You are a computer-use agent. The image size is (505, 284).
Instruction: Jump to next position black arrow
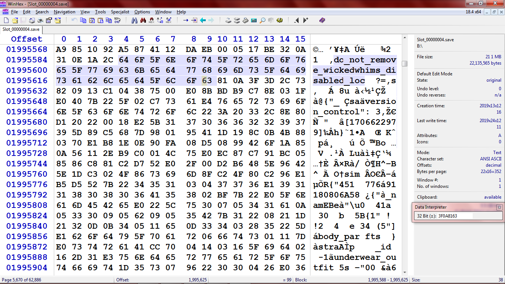[x=305, y=20]
